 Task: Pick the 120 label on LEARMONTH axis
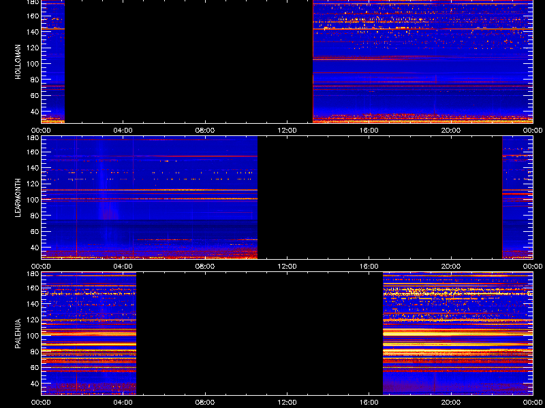(x=33, y=184)
